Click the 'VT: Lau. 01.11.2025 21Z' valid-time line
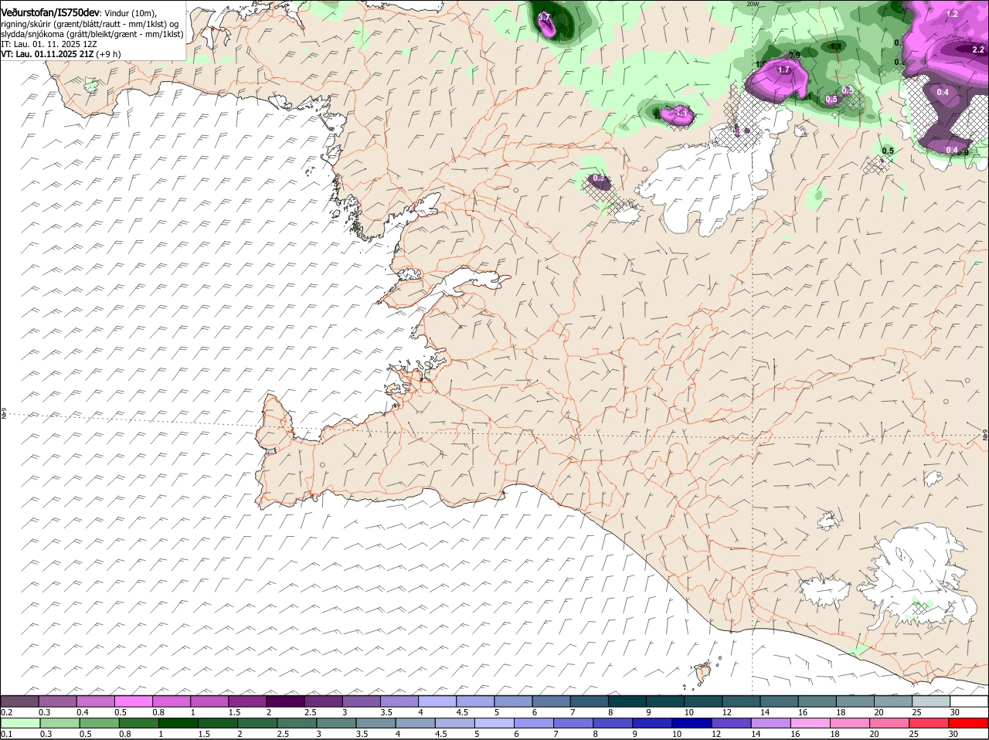The height and width of the screenshot is (740, 989). [x=47, y=54]
